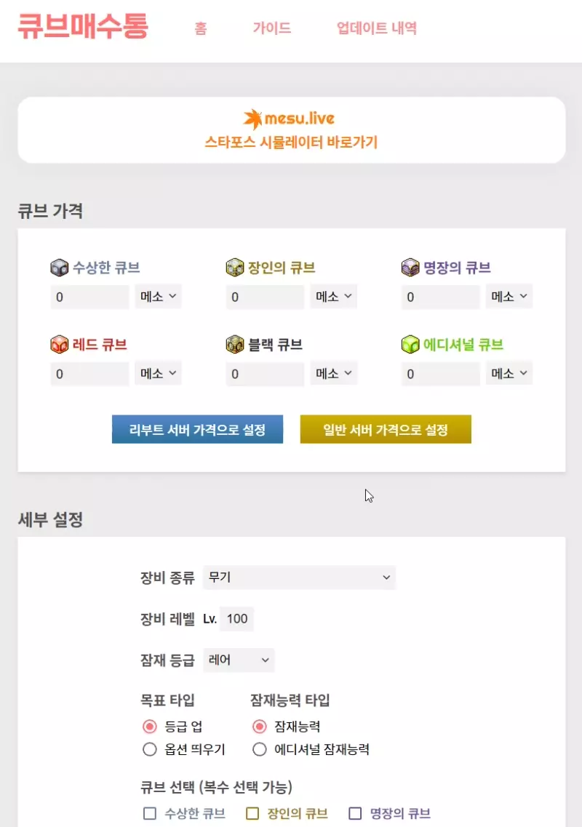This screenshot has height=827, width=582.
Task: Expand the 잠재 등급 dropdown showing 레어
Action: click(239, 660)
